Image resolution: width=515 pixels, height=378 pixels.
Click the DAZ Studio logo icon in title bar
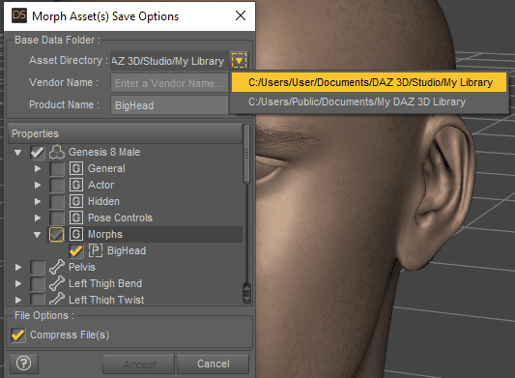point(19,15)
